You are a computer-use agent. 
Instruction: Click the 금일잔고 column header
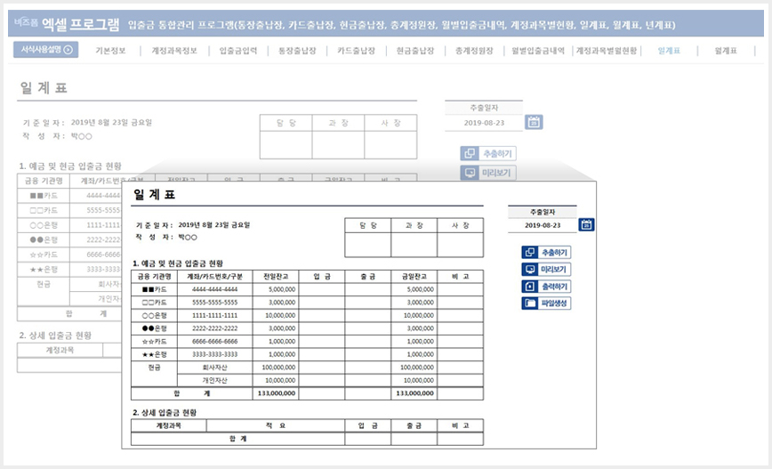[414, 277]
